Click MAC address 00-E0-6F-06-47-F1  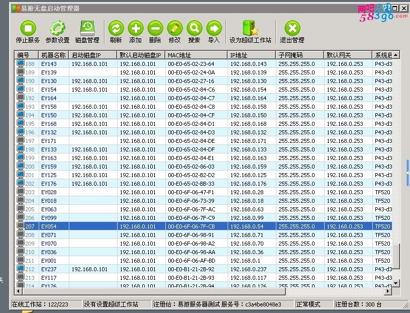click(191, 192)
